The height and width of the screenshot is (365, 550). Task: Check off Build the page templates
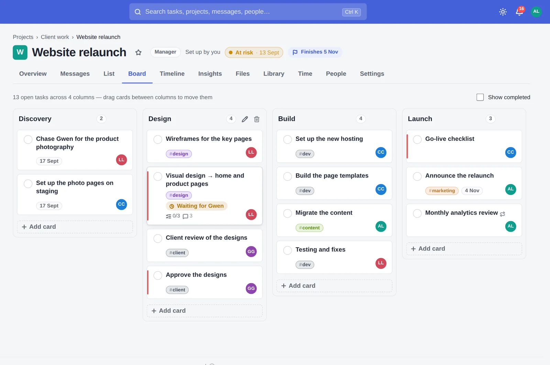(287, 176)
